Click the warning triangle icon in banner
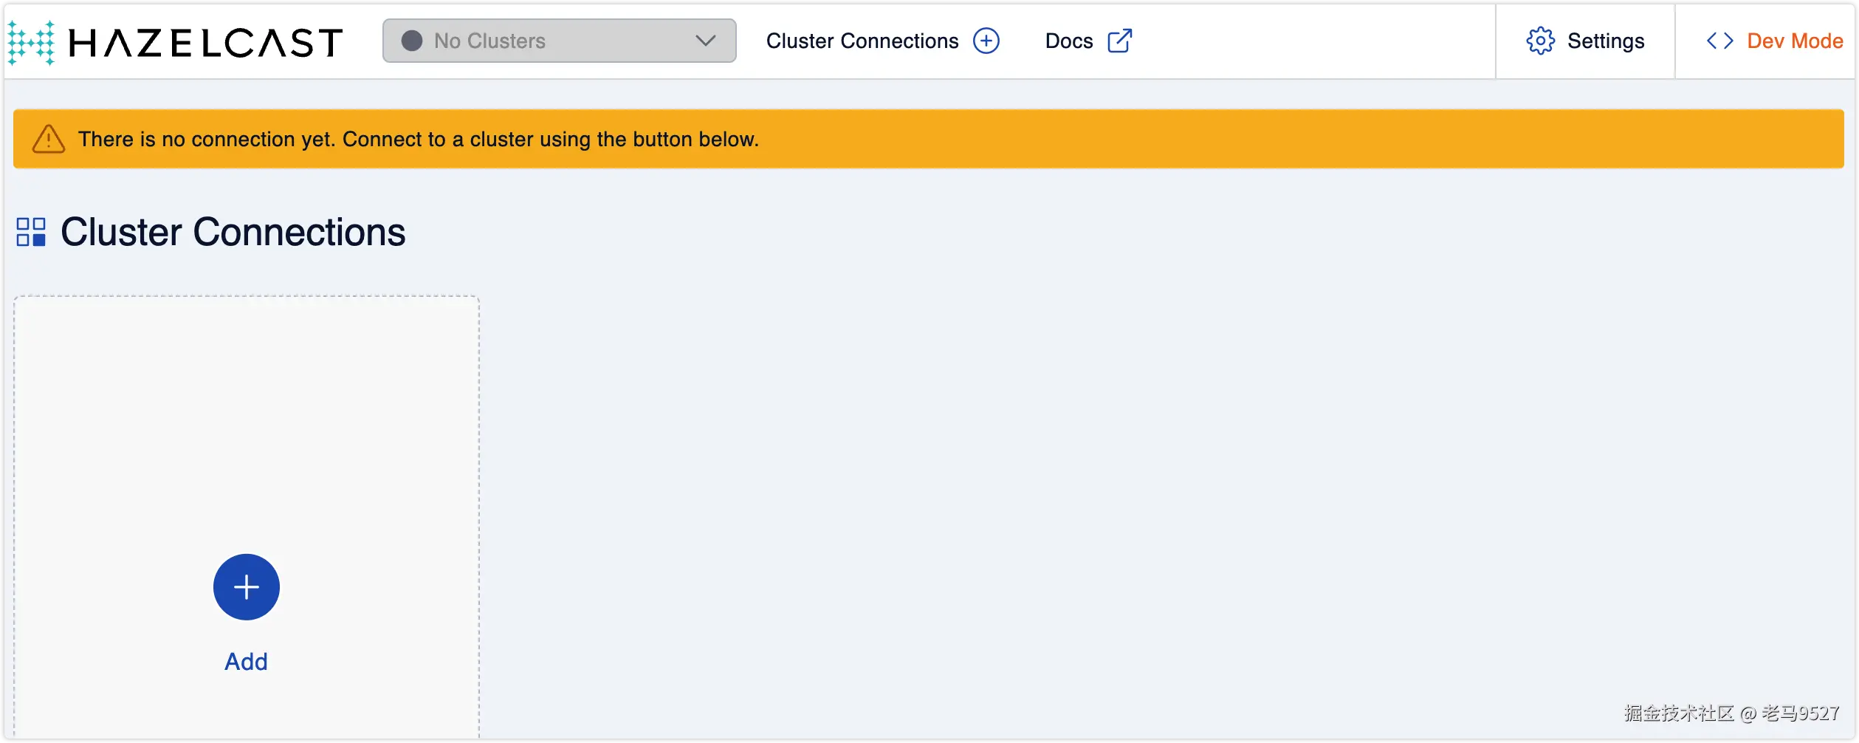Screen dimensions: 1859x743 [49, 139]
